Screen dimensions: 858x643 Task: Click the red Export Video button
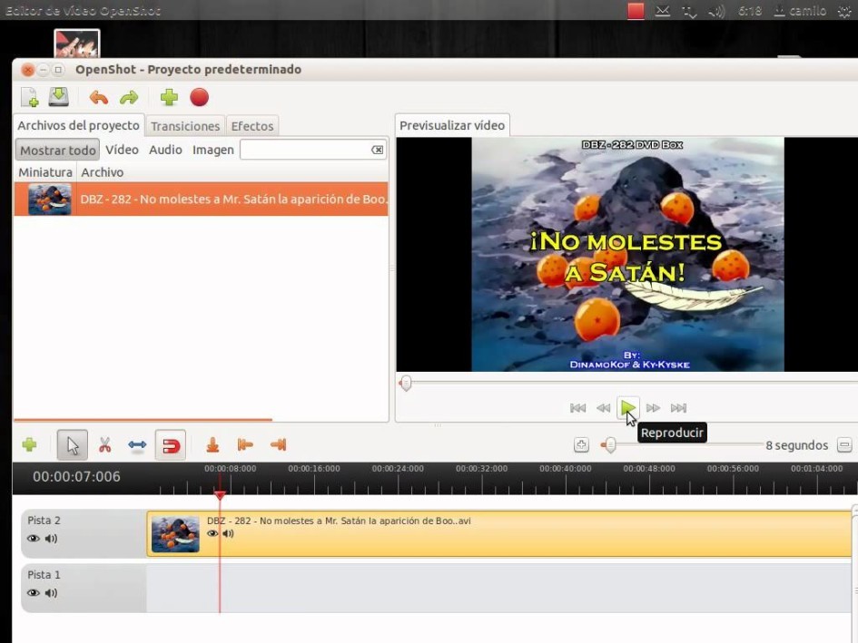(x=199, y=97)
